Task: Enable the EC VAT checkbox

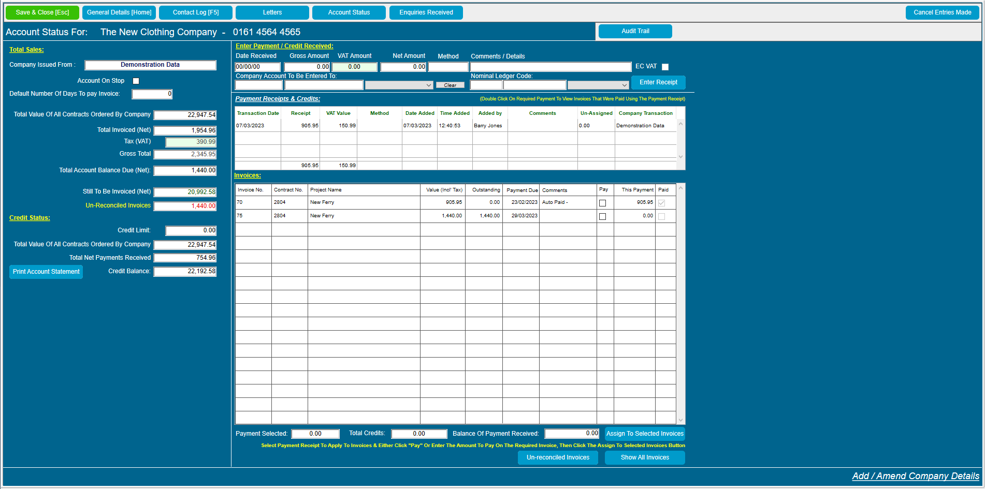Action: pyautogui.click(x=665, y=67)
